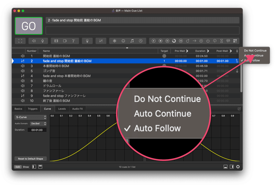Expand the Duration column chevron
The height and width of the screenshot is (186, 275).
tap(208, 51)
